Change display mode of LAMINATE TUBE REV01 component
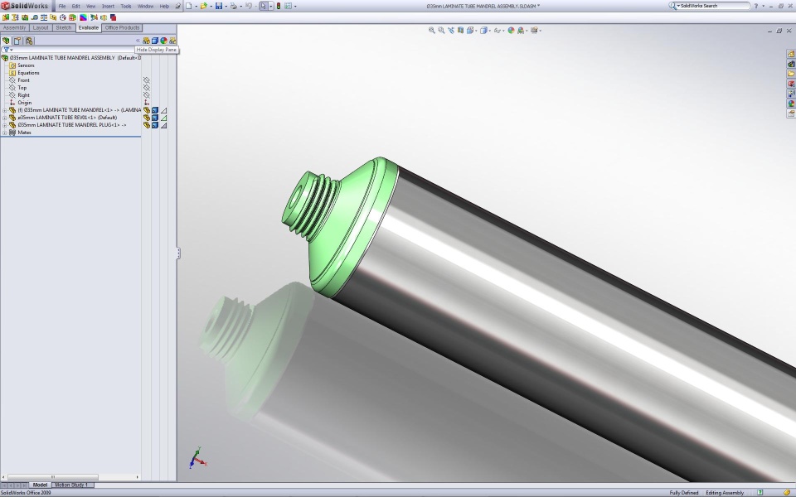 coord(155,118)
